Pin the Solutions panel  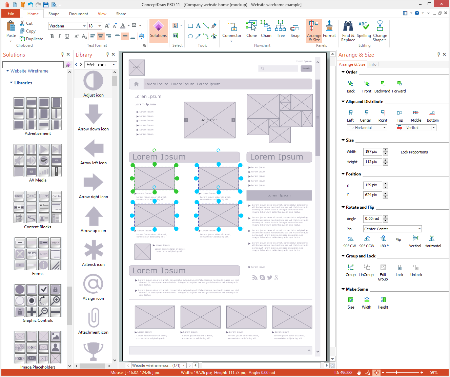coord(62,54)
